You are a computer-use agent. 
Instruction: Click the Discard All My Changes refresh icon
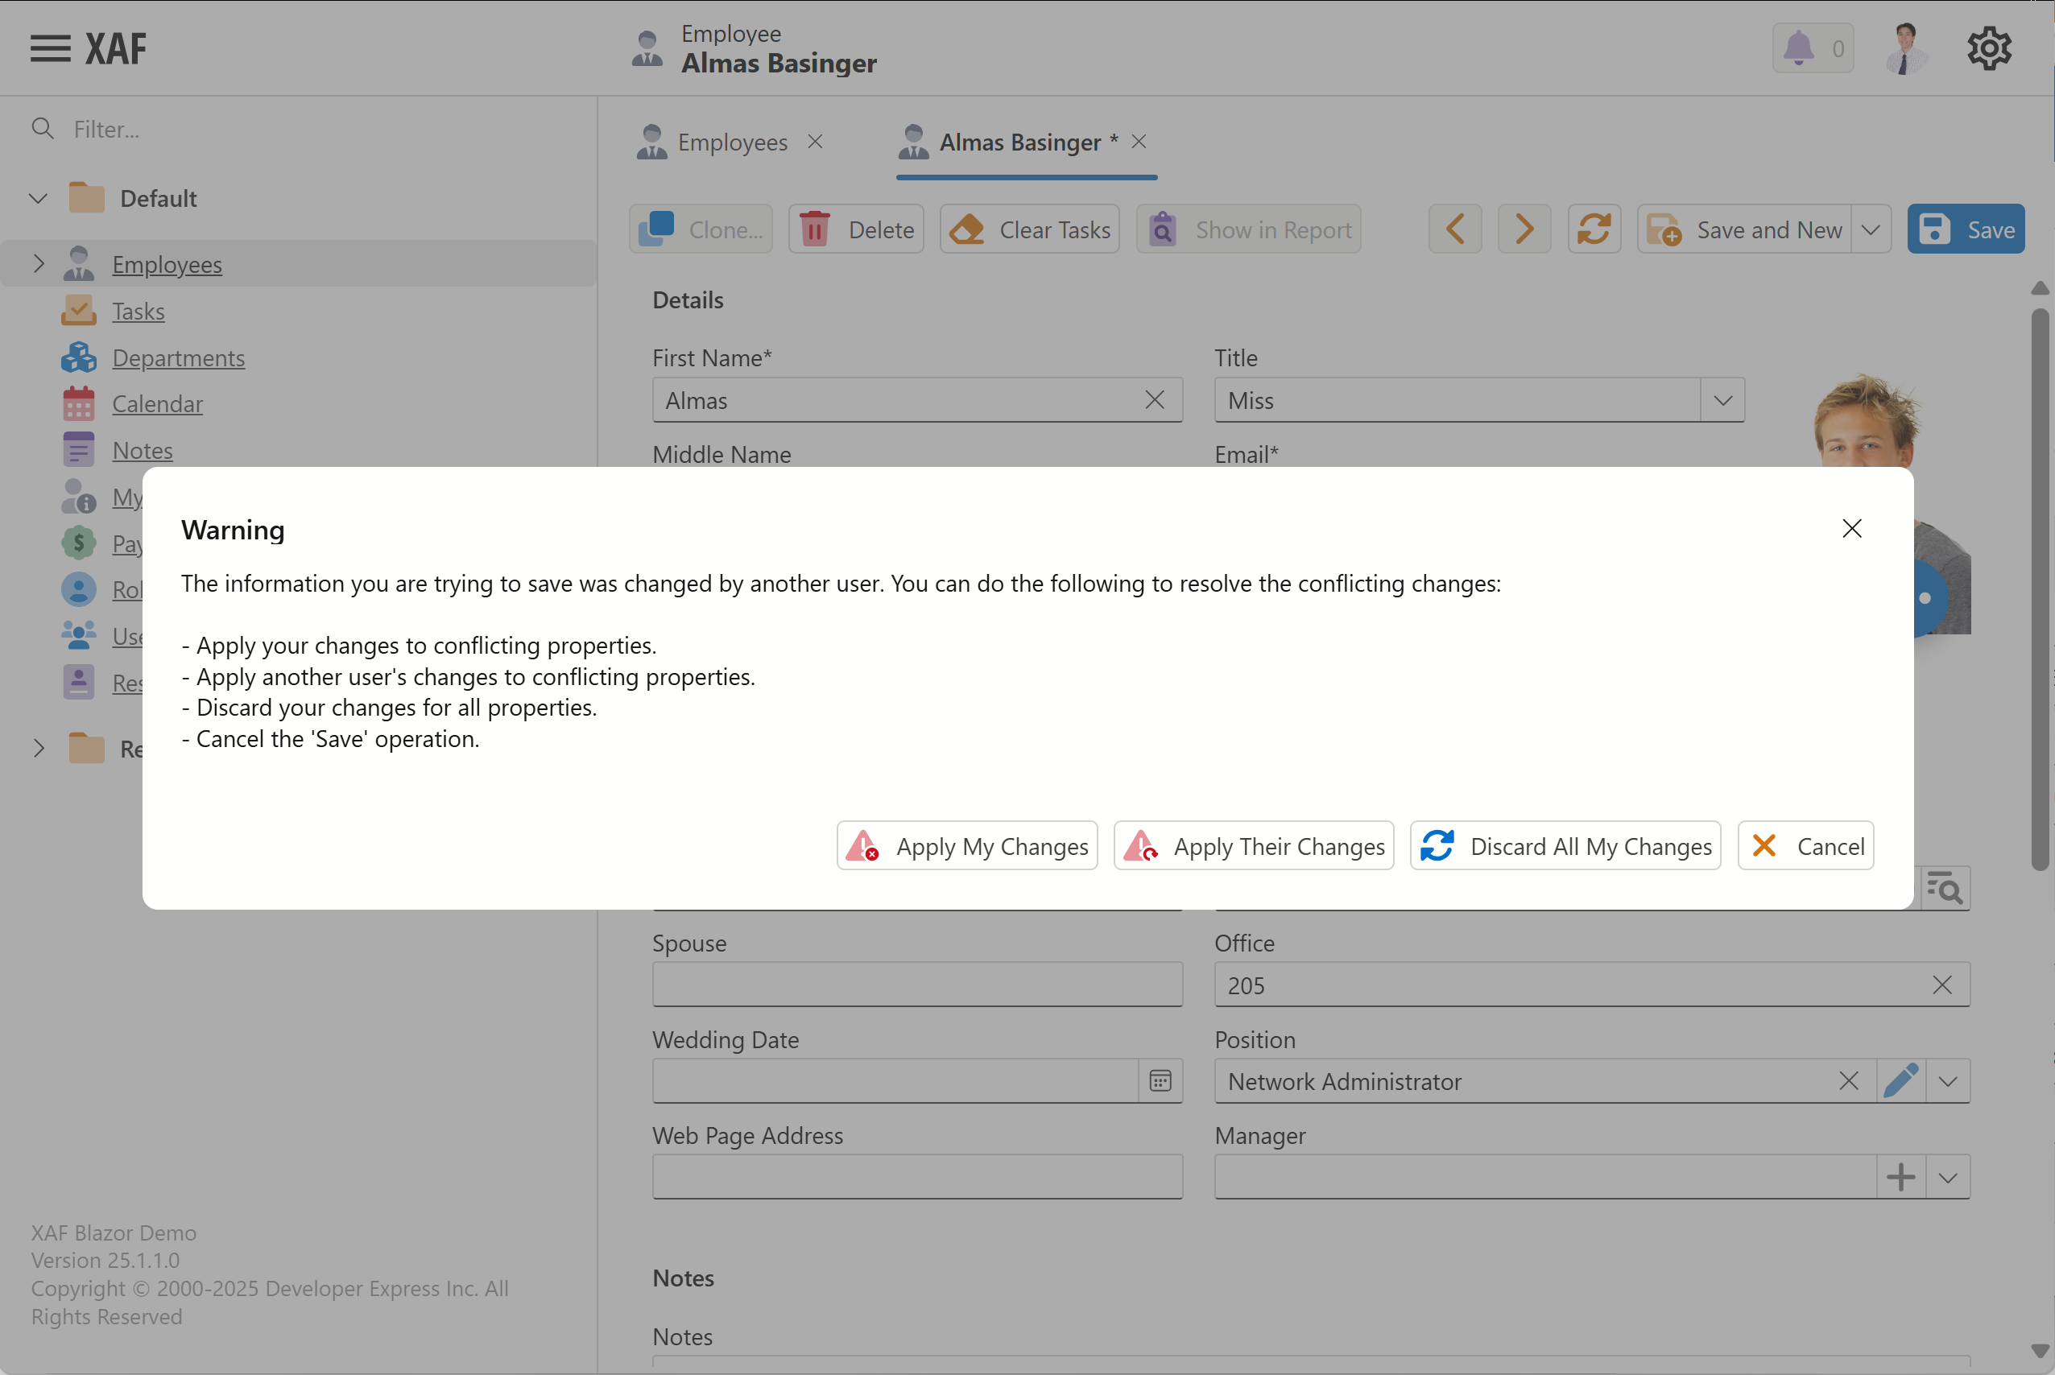coord(1437,845)
